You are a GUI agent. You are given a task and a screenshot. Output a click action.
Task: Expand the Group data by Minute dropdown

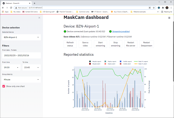click(21, 80)
